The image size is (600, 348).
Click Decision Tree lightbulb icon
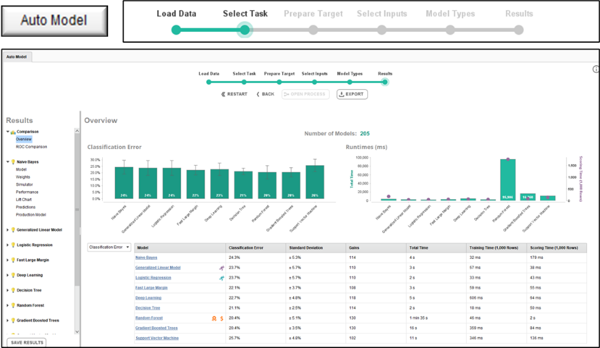pos(13,290)
